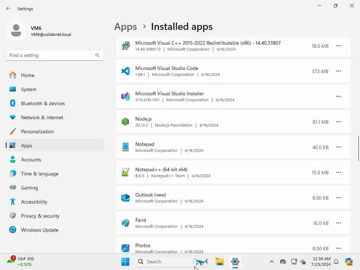Click the Node.js app name

tap(143, 119)
